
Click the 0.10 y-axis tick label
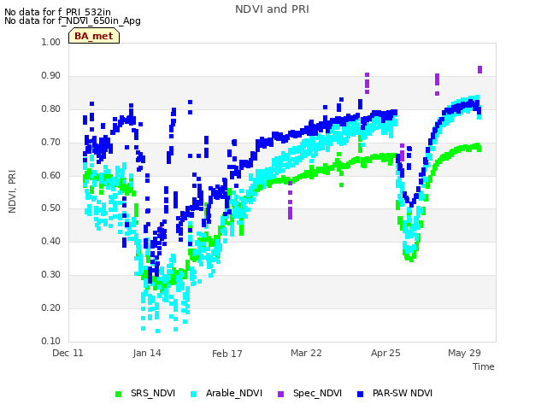point(51,341)
